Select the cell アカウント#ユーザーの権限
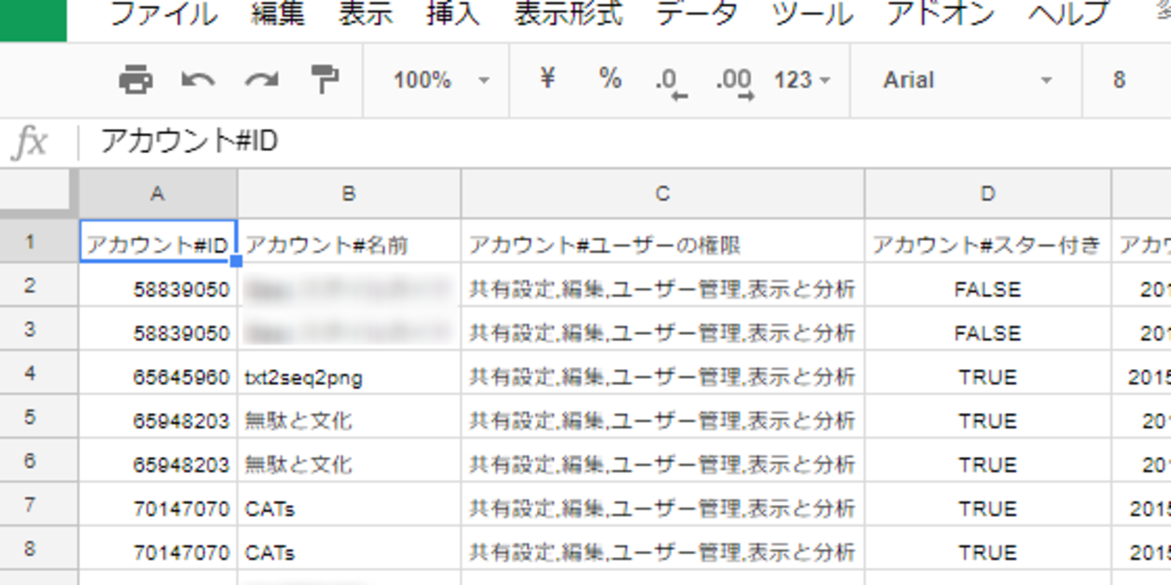The image size is (1171, 585). tap(663, 242)
